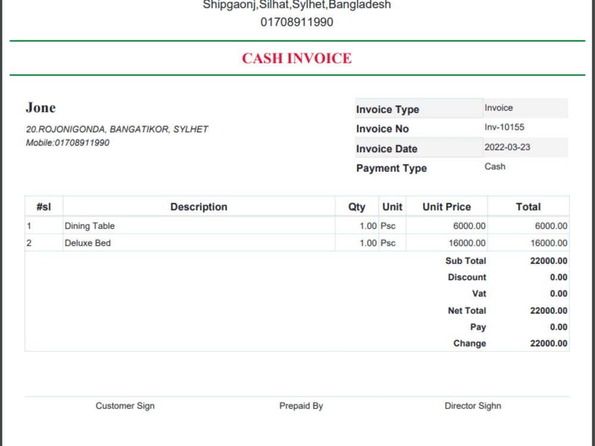This screenshot has width=595, height=446.
Task: Click the Unit column header
Action: (392, 207)
